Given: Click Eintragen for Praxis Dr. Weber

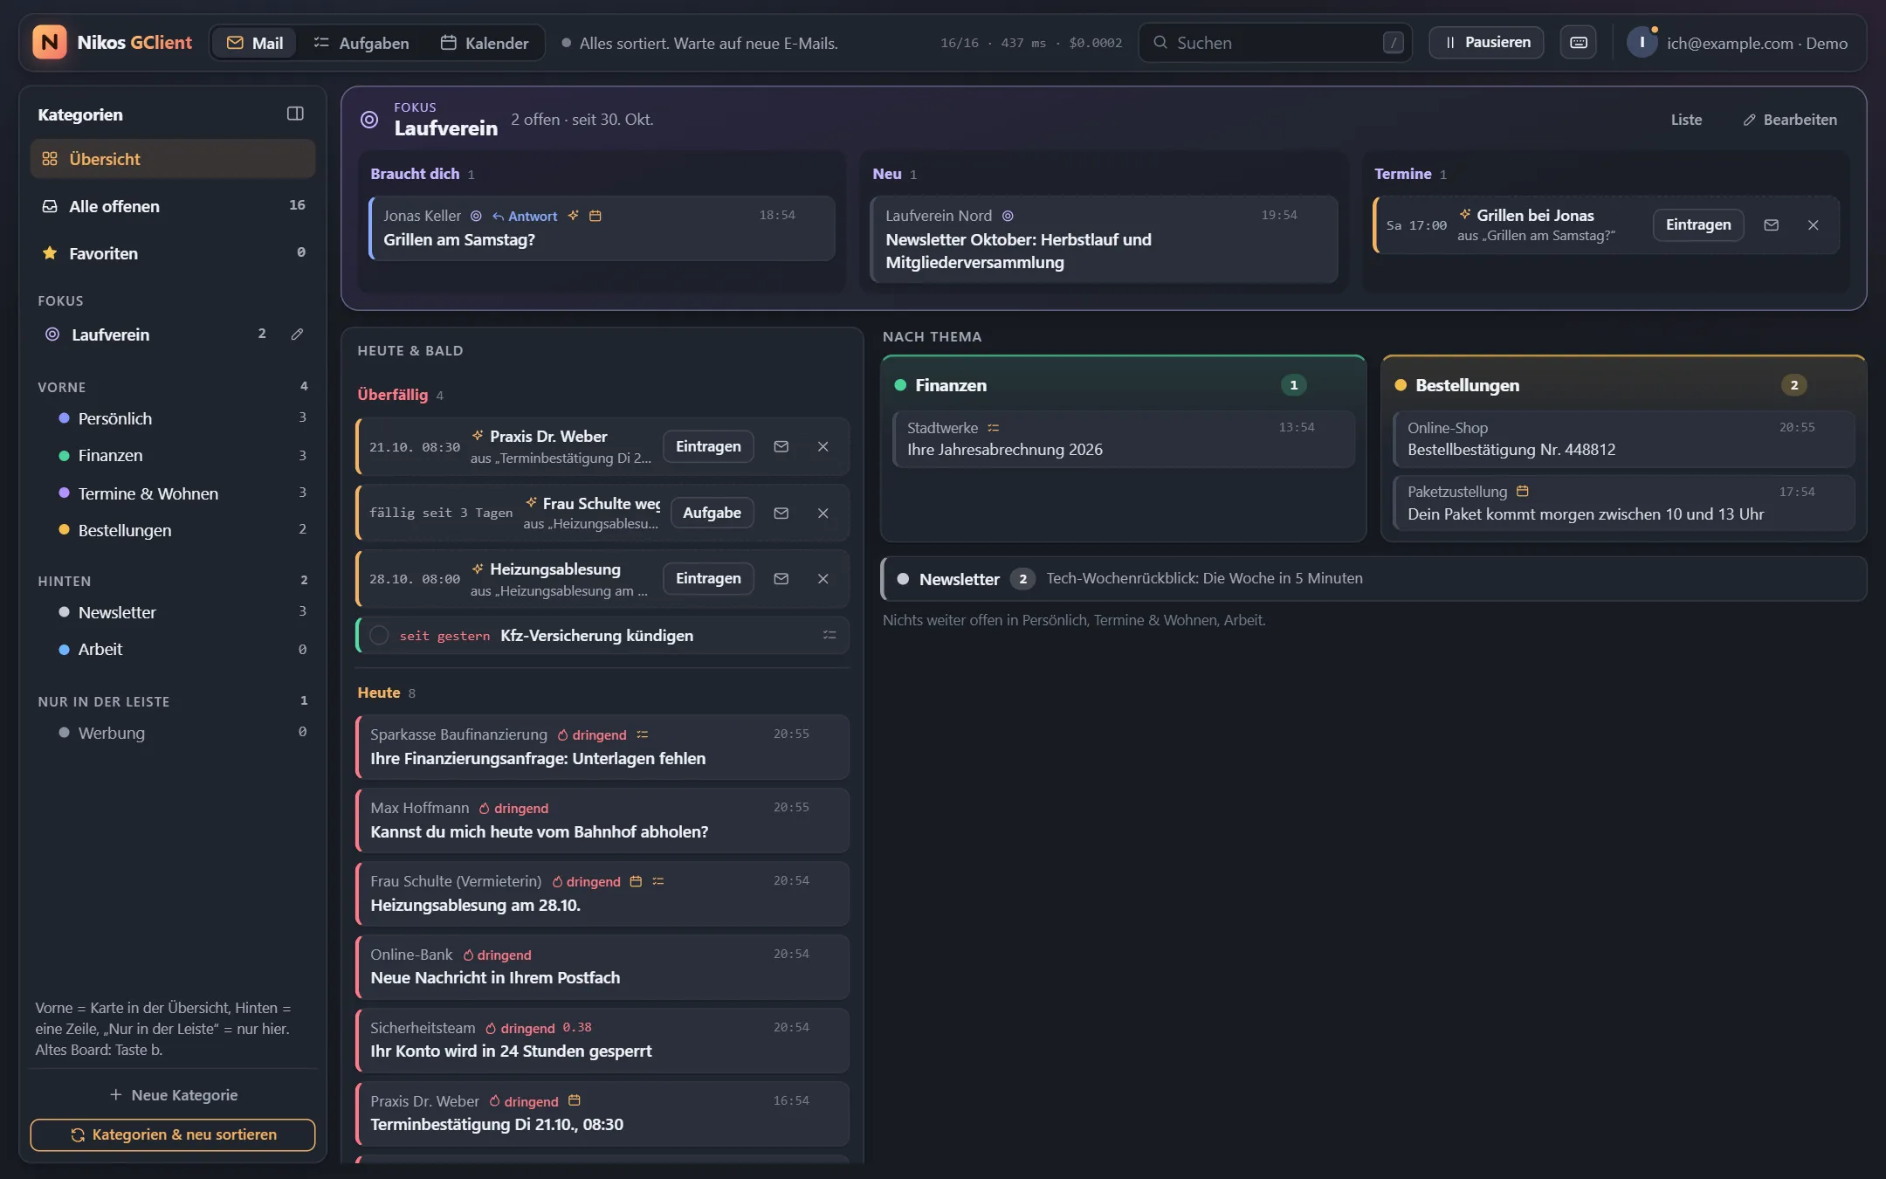Looking at the screenshot, I should [708, 447].
